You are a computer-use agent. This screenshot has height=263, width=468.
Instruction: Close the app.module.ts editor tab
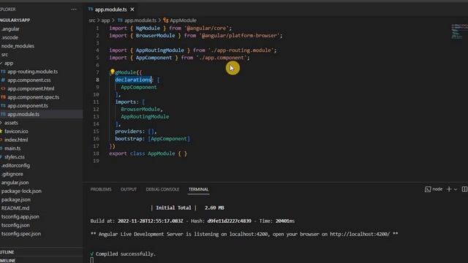(132, 9)
